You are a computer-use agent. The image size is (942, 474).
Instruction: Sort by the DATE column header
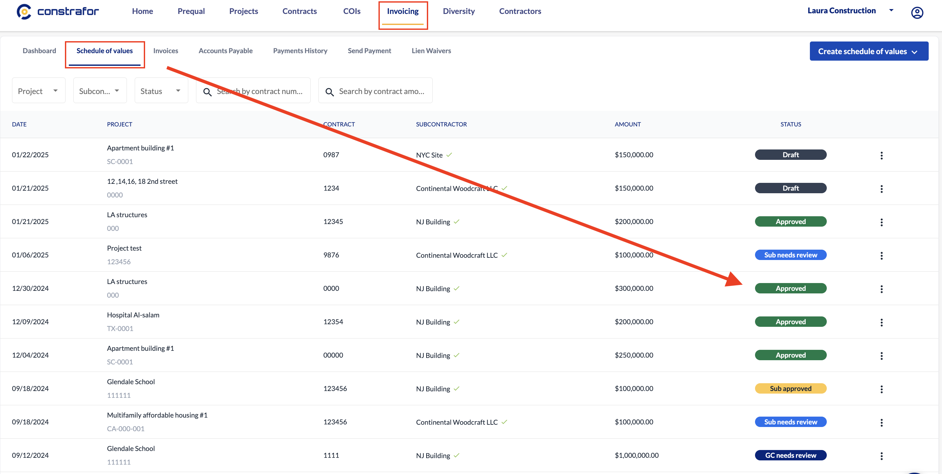point(19,124)
